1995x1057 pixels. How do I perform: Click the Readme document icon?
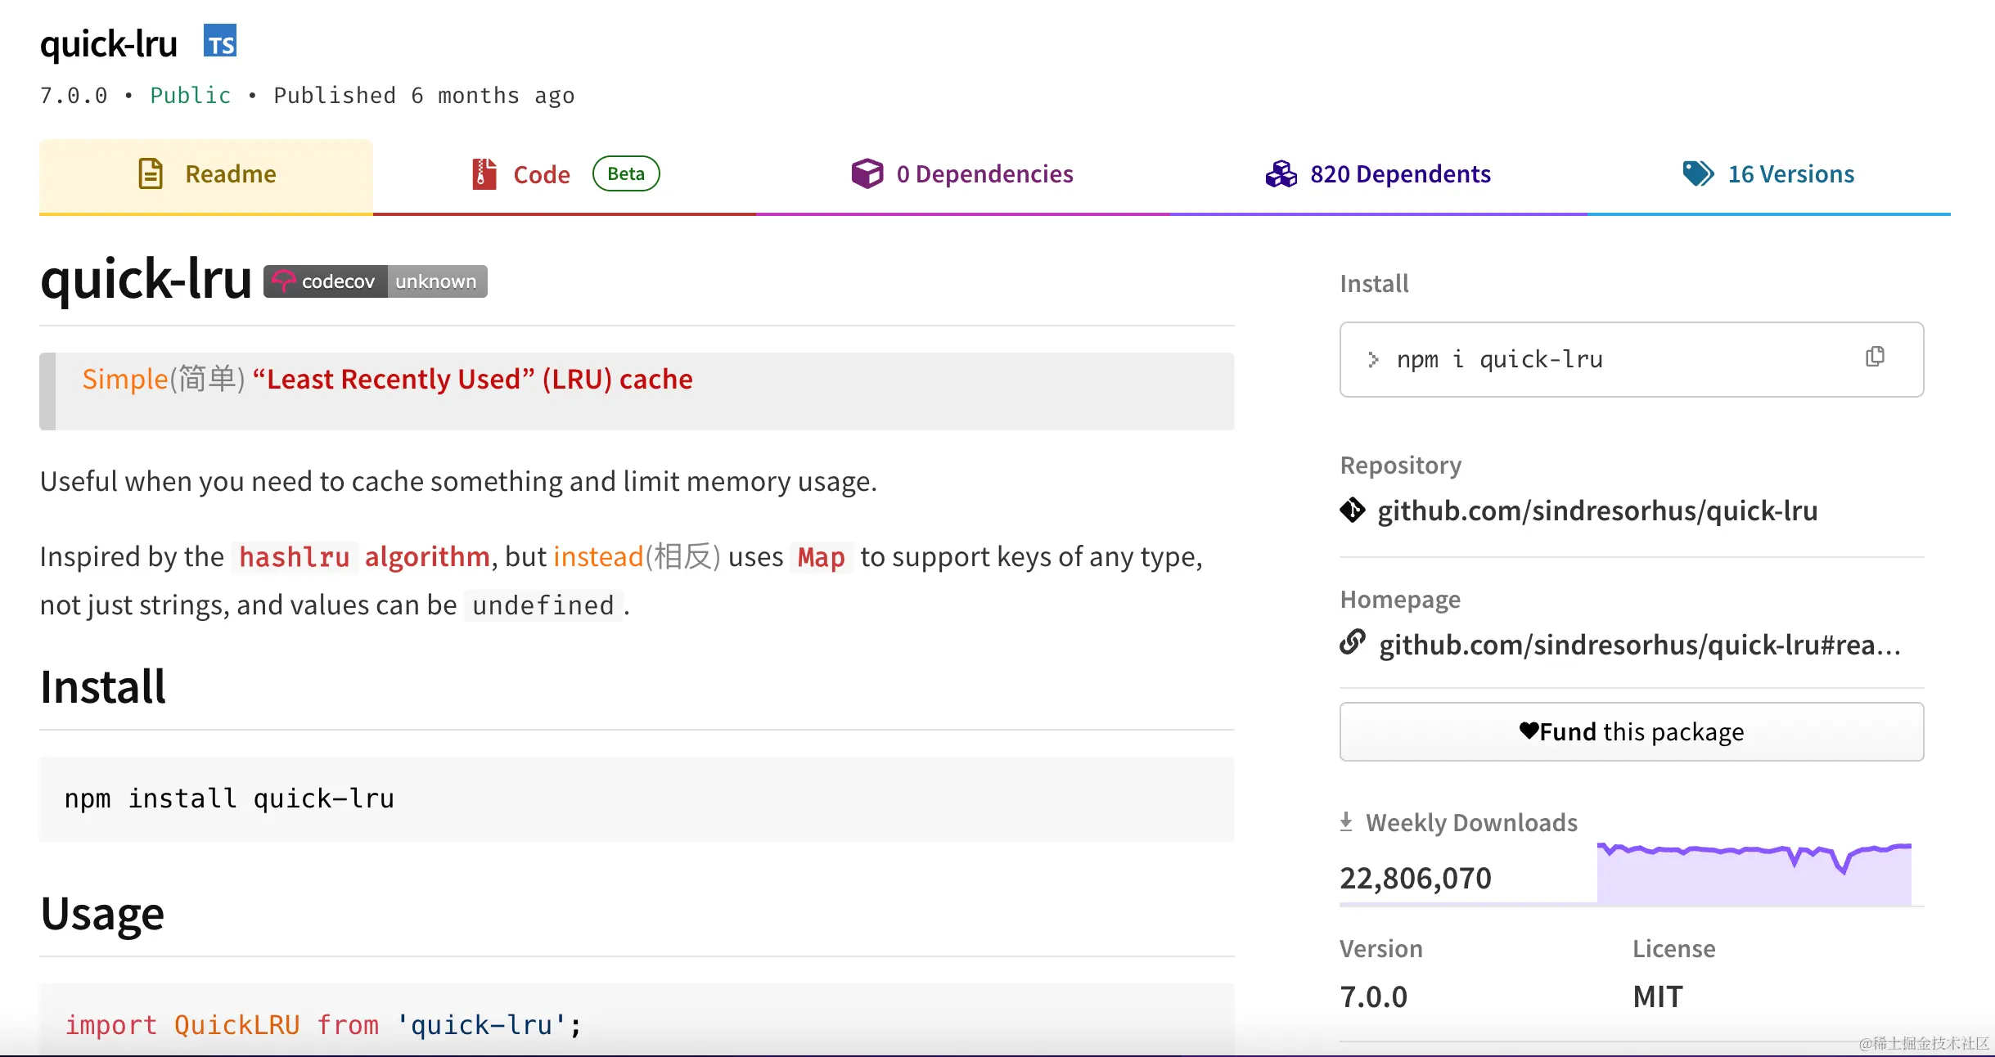pyautogui.click(x=151, y=173)
